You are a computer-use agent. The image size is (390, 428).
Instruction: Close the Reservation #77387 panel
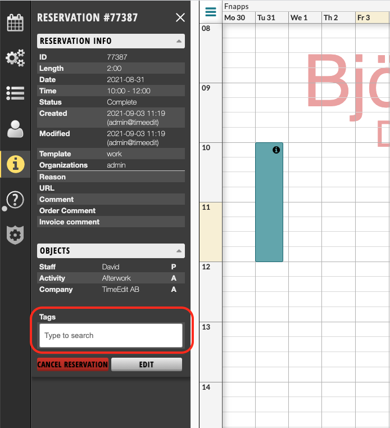click(x=180, y=17)
